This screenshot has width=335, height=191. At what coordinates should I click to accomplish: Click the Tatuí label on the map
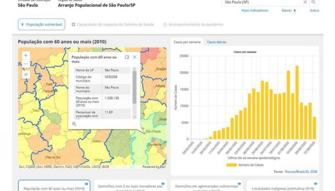coord(36,110)
